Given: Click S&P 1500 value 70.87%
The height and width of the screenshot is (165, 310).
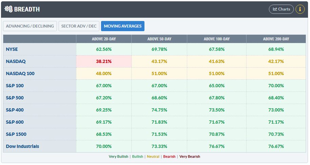Looking at the screenshot, I should point(217,134).
